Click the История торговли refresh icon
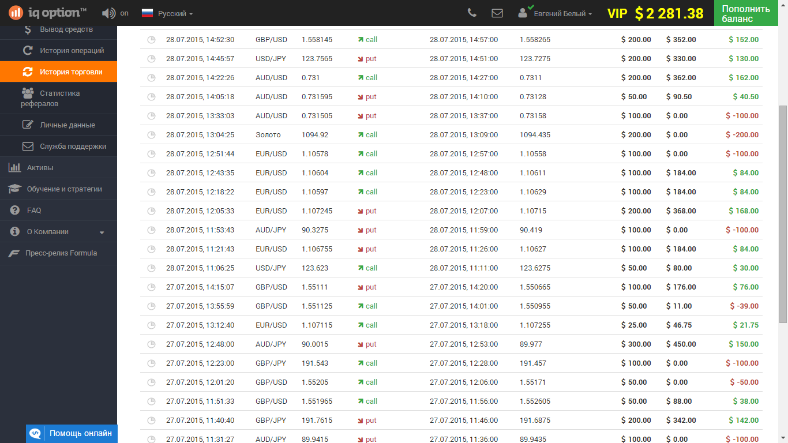This screenshot has height=443, width=788. [x=27, y=72]
